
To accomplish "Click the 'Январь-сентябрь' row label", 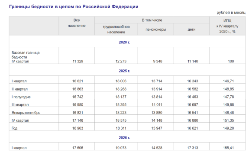I will [x=26, y=113].
